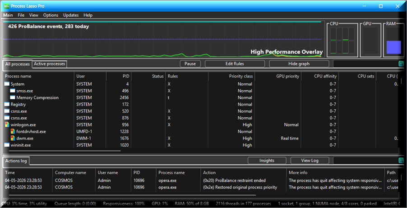The width and height of the screenshot is (407, 208).
Task: Sort the log by the Time column
Action: click(28, 173)
